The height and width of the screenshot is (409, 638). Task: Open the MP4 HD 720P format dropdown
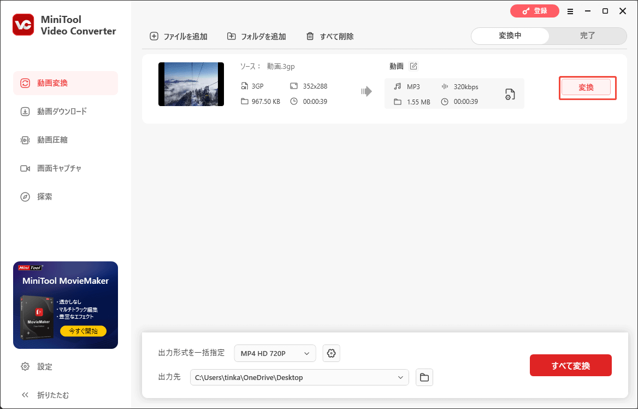pos(275,353)
